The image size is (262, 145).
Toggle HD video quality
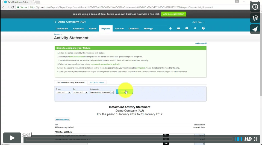pyautogui.click(x=248, y=139)
